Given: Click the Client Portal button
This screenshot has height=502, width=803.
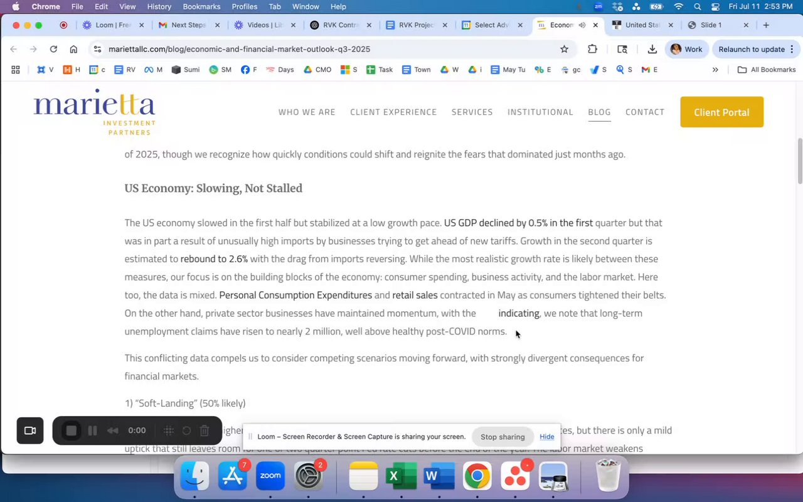Looking at the screenshot, I should click(721, 112).
